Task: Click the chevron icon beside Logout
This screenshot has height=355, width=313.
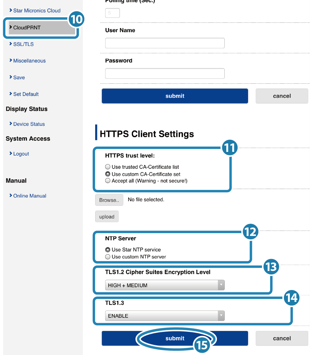Action: [11, 153]
